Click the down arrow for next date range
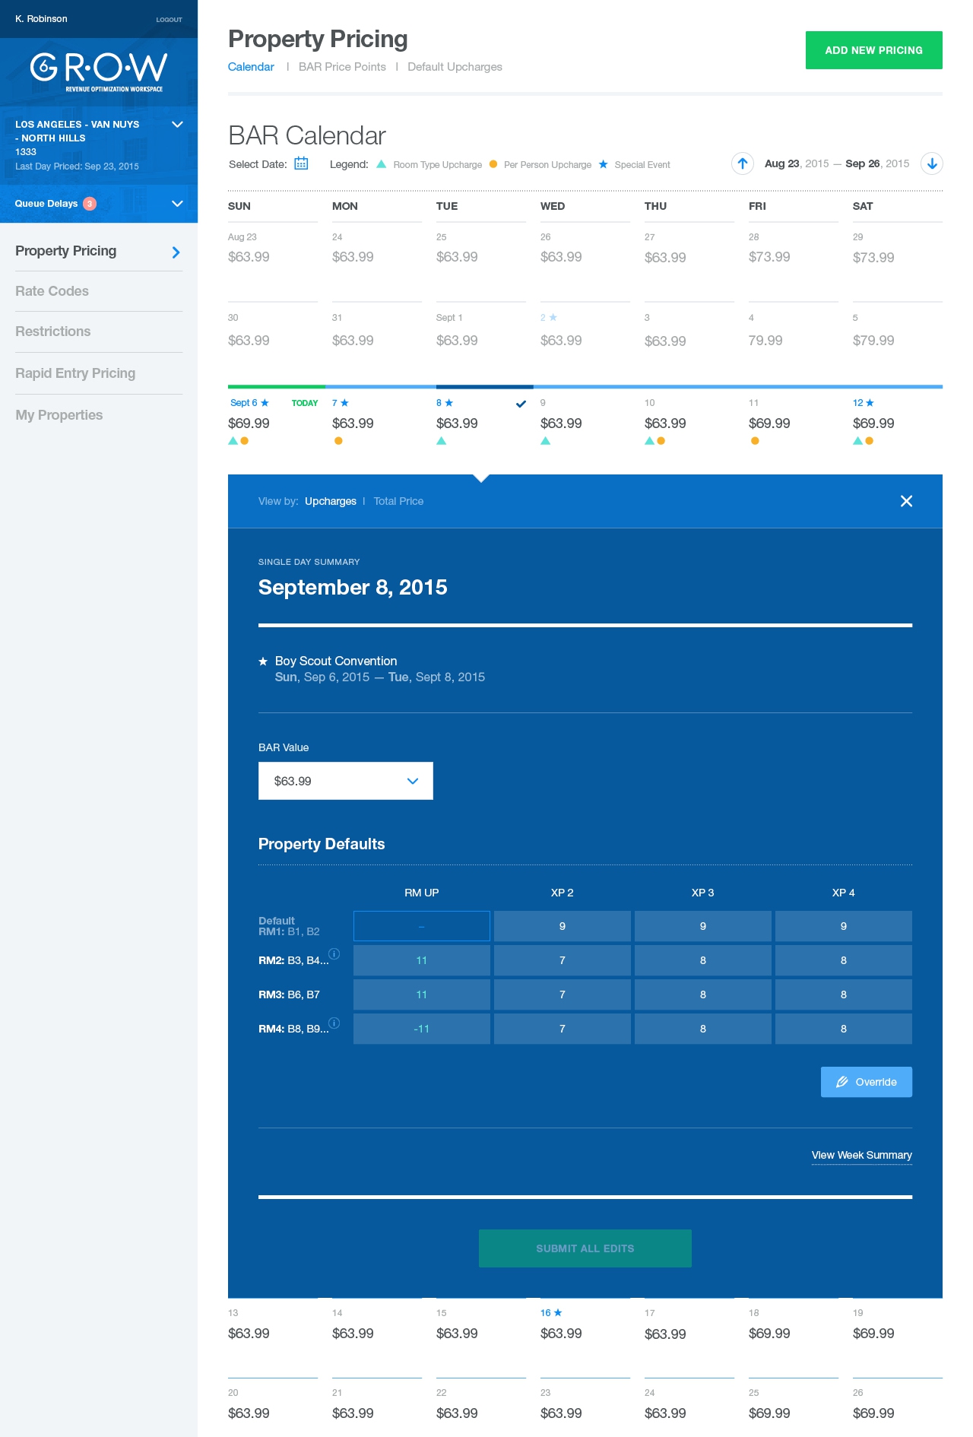 [931, 163]
